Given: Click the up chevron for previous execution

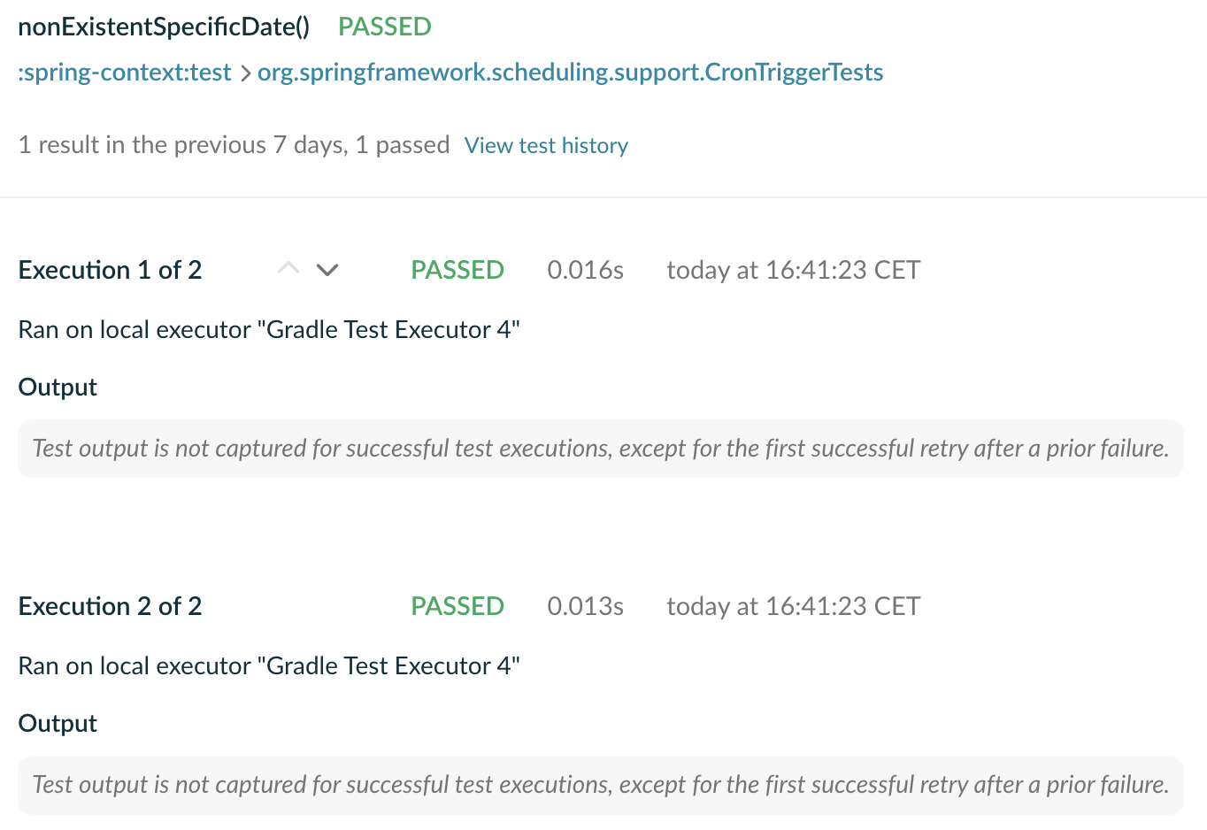Looking at the screenshot, I should pos(288,268).
